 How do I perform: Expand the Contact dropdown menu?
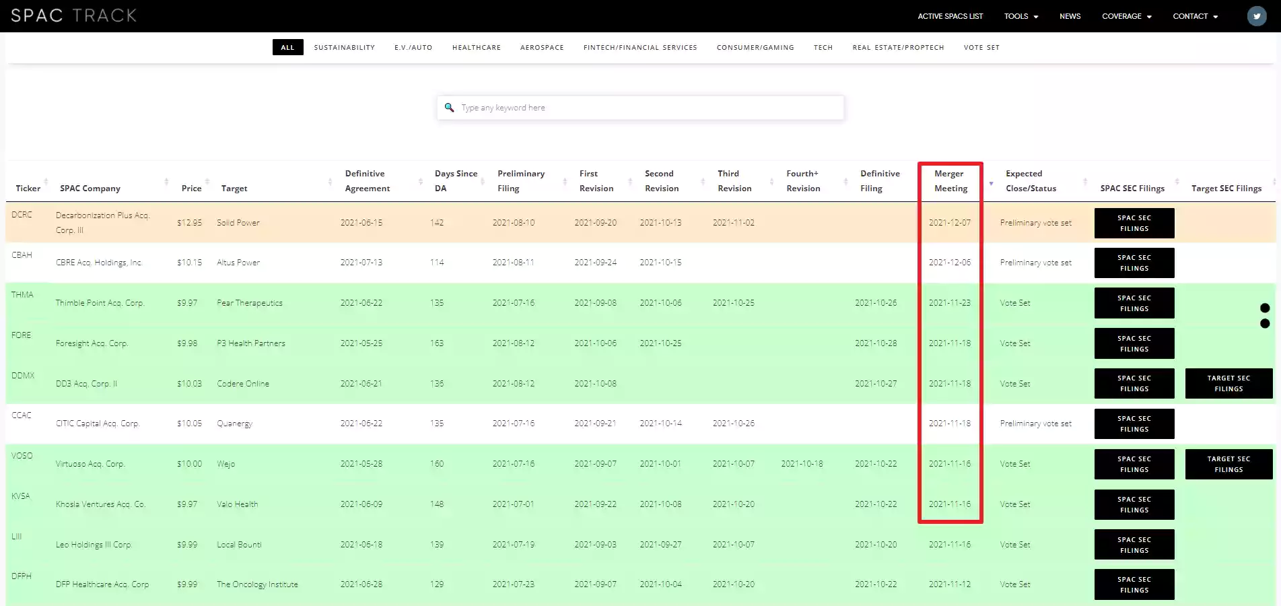(1196, 16)
